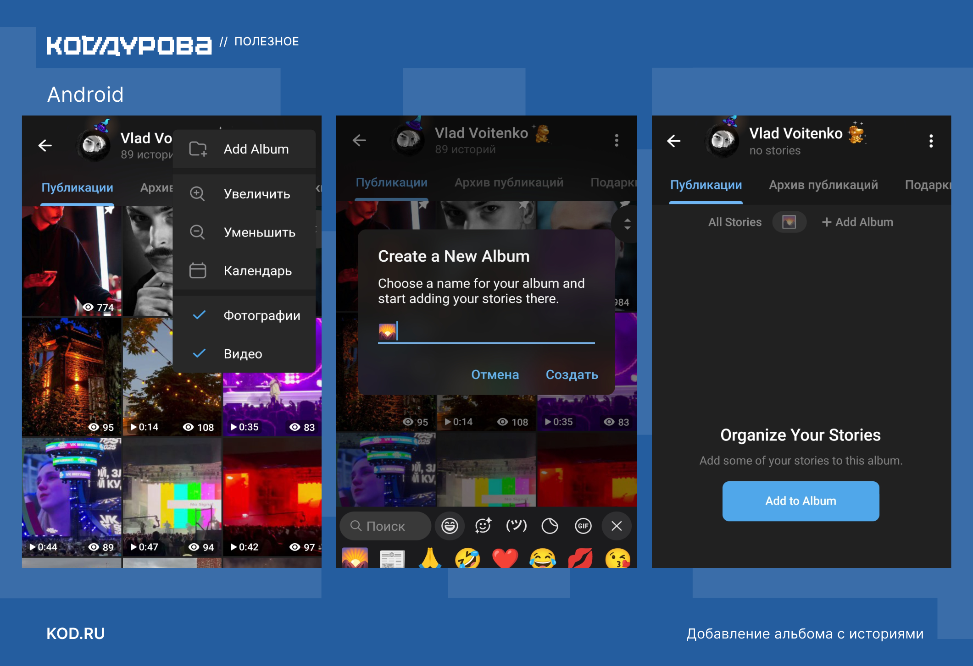Cancel album creation with Отмена
Screen dimensions: 973x666
[x=495, y=374]
